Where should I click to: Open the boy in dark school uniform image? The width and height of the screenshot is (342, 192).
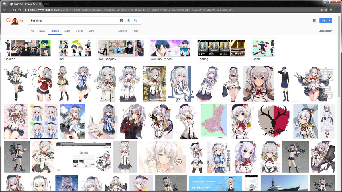[284, 84]
